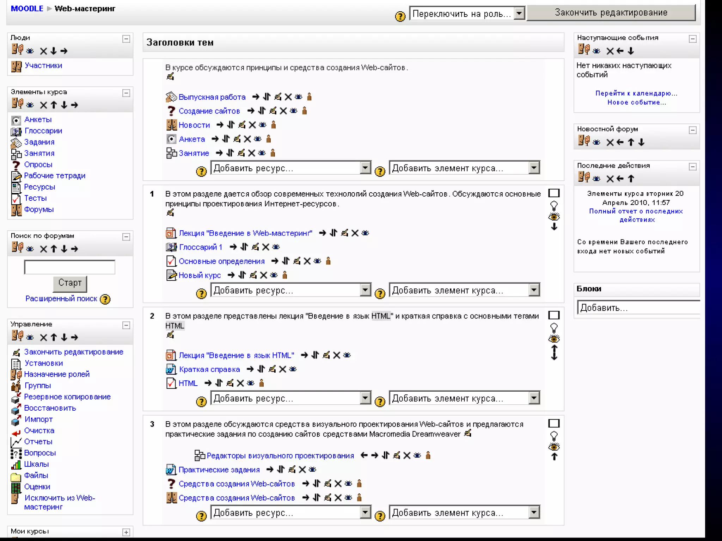
Task: Click forum search text field
Action: 69,267
